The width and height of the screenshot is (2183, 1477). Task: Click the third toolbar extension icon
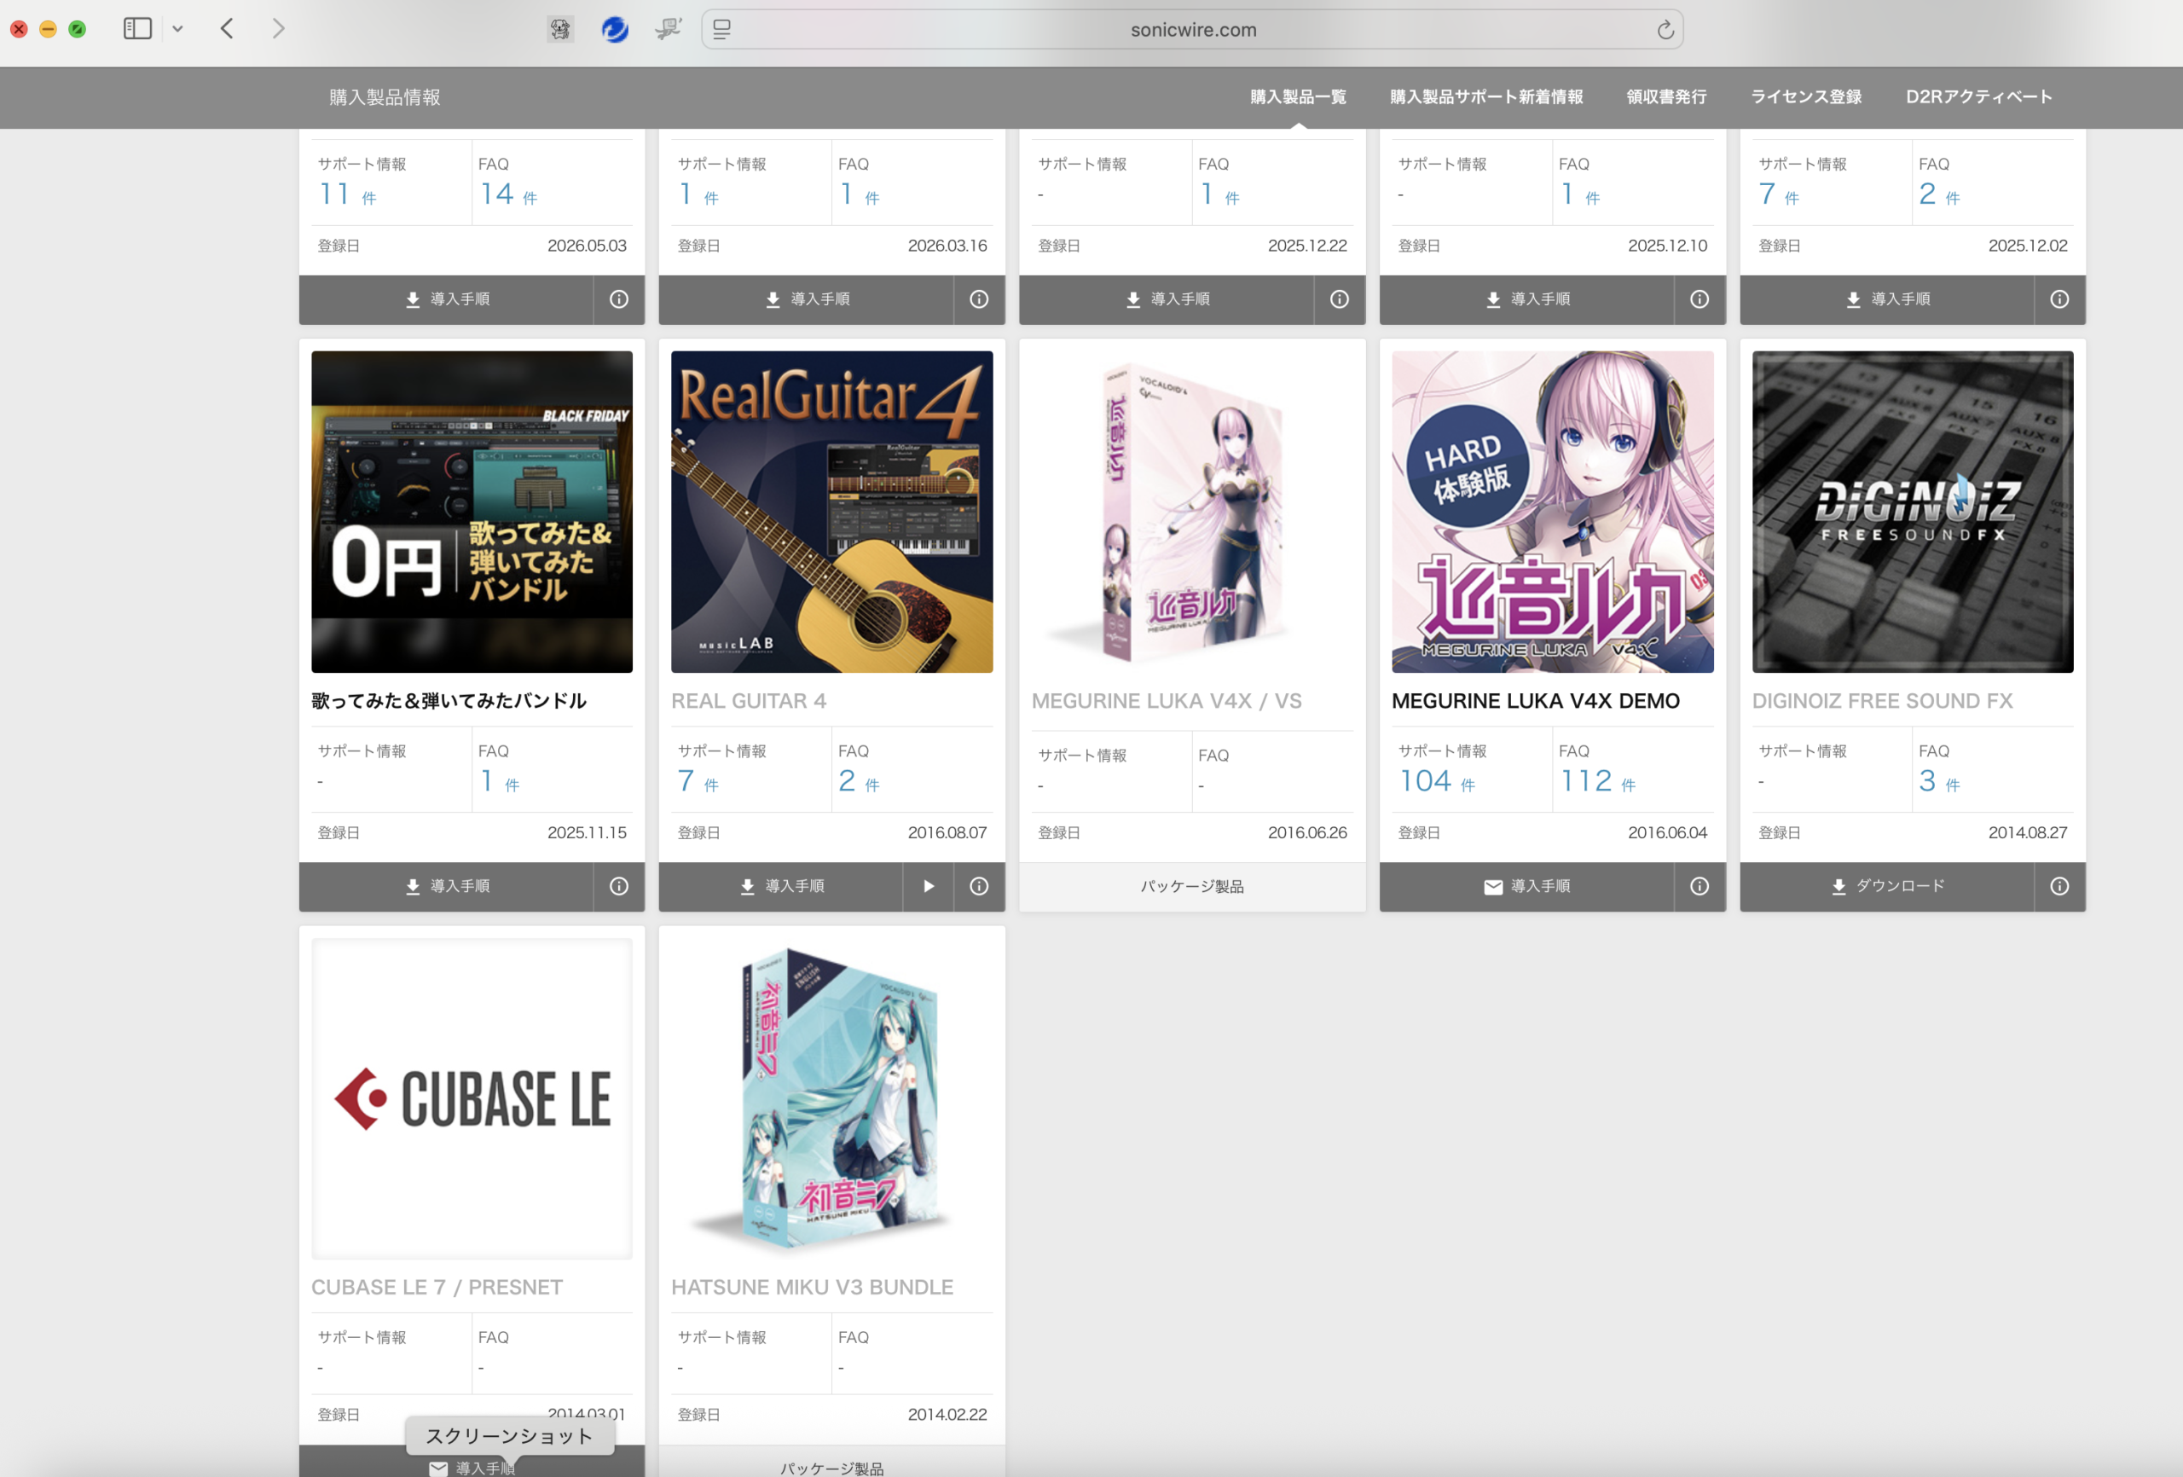[x=668, y=30]
